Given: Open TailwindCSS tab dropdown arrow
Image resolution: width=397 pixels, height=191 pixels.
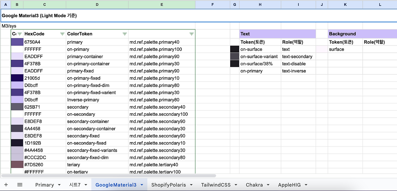Looking at the screenshot, I should 236,185.
